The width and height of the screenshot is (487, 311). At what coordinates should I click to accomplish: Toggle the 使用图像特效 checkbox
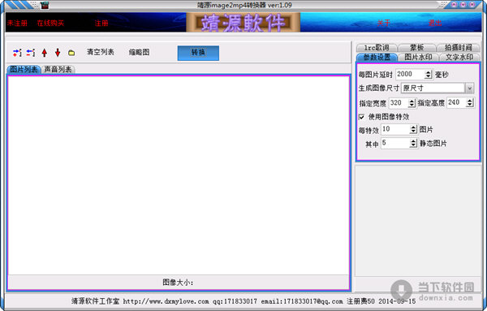point(361,117)
